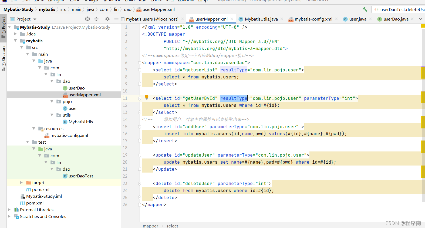Select userDaoTest class in tree

(x=80, y=176)
